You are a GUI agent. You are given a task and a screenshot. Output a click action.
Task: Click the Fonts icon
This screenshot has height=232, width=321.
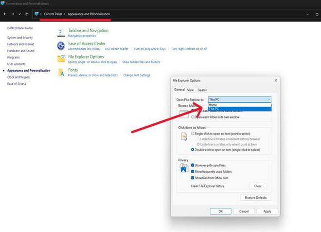[x=61, y=73]
